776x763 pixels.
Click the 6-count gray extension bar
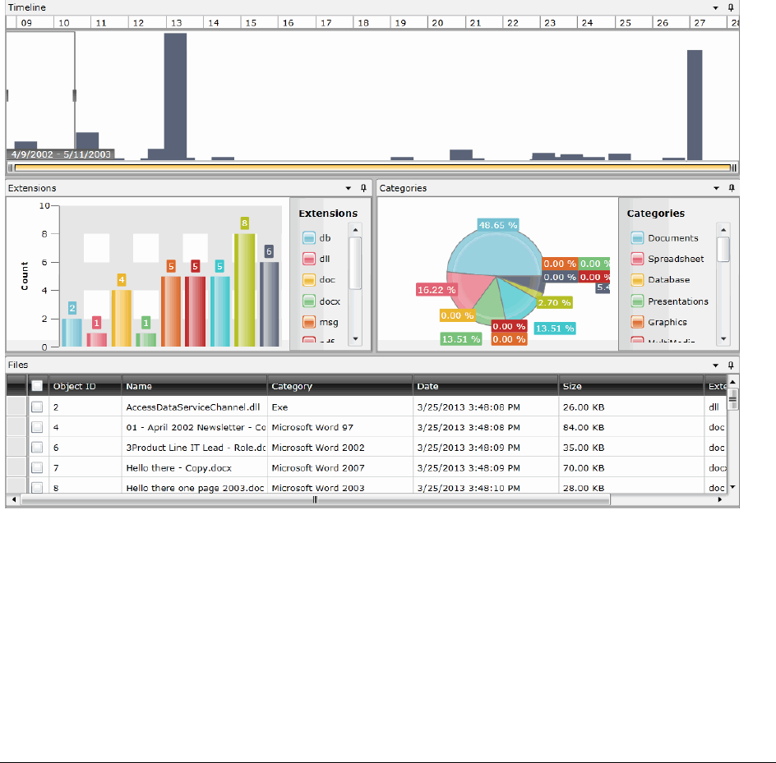[x=270, y=304]
